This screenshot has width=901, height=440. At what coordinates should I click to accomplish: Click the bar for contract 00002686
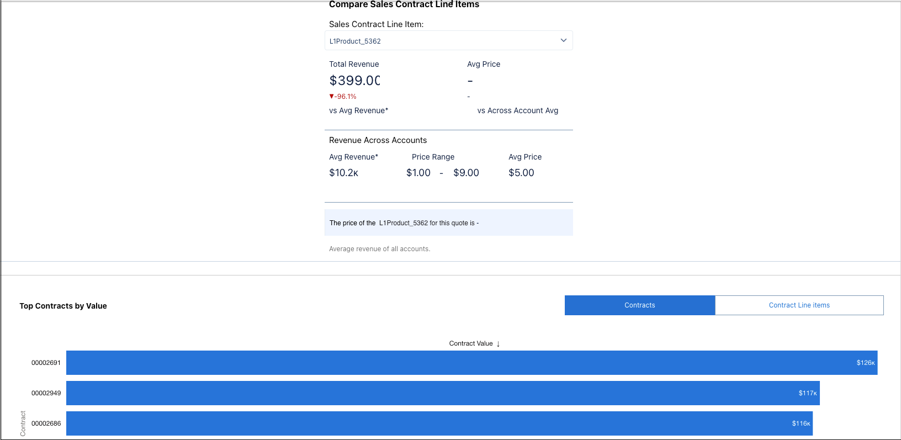(x=439, y=423)
